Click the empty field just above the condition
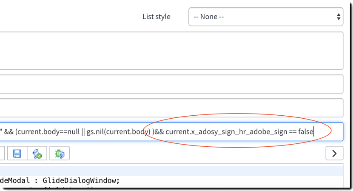The image size is (353, 191). (170, 108)
